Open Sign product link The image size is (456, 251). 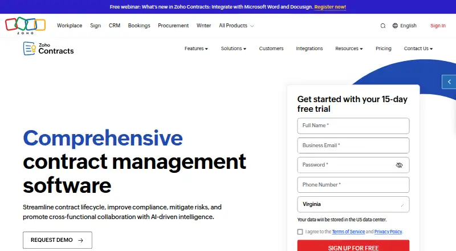pos(95,26)
